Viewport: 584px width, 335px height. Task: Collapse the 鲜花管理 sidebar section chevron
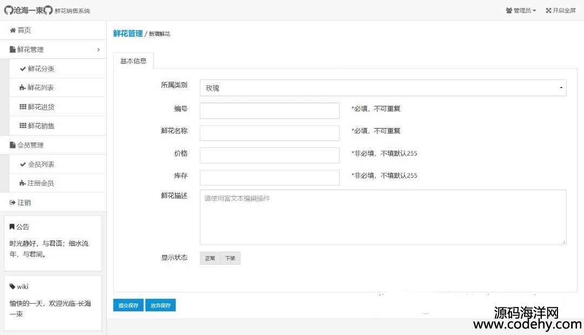98,50
